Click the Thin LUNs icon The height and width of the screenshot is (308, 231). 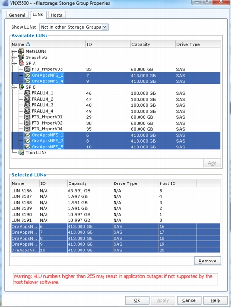21,153
